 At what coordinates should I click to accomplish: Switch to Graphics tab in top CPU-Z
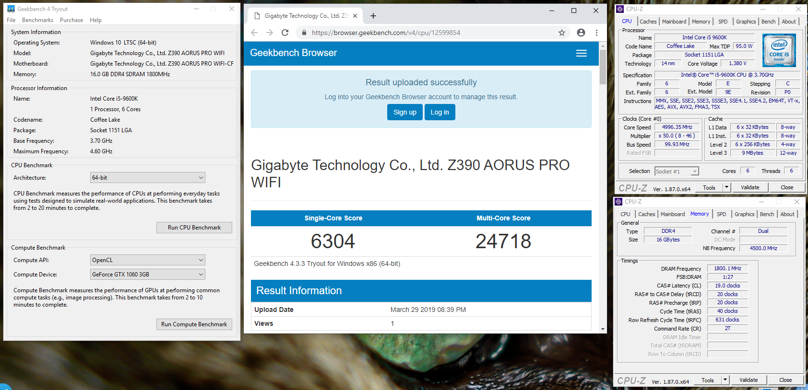(x=746, y=22)
